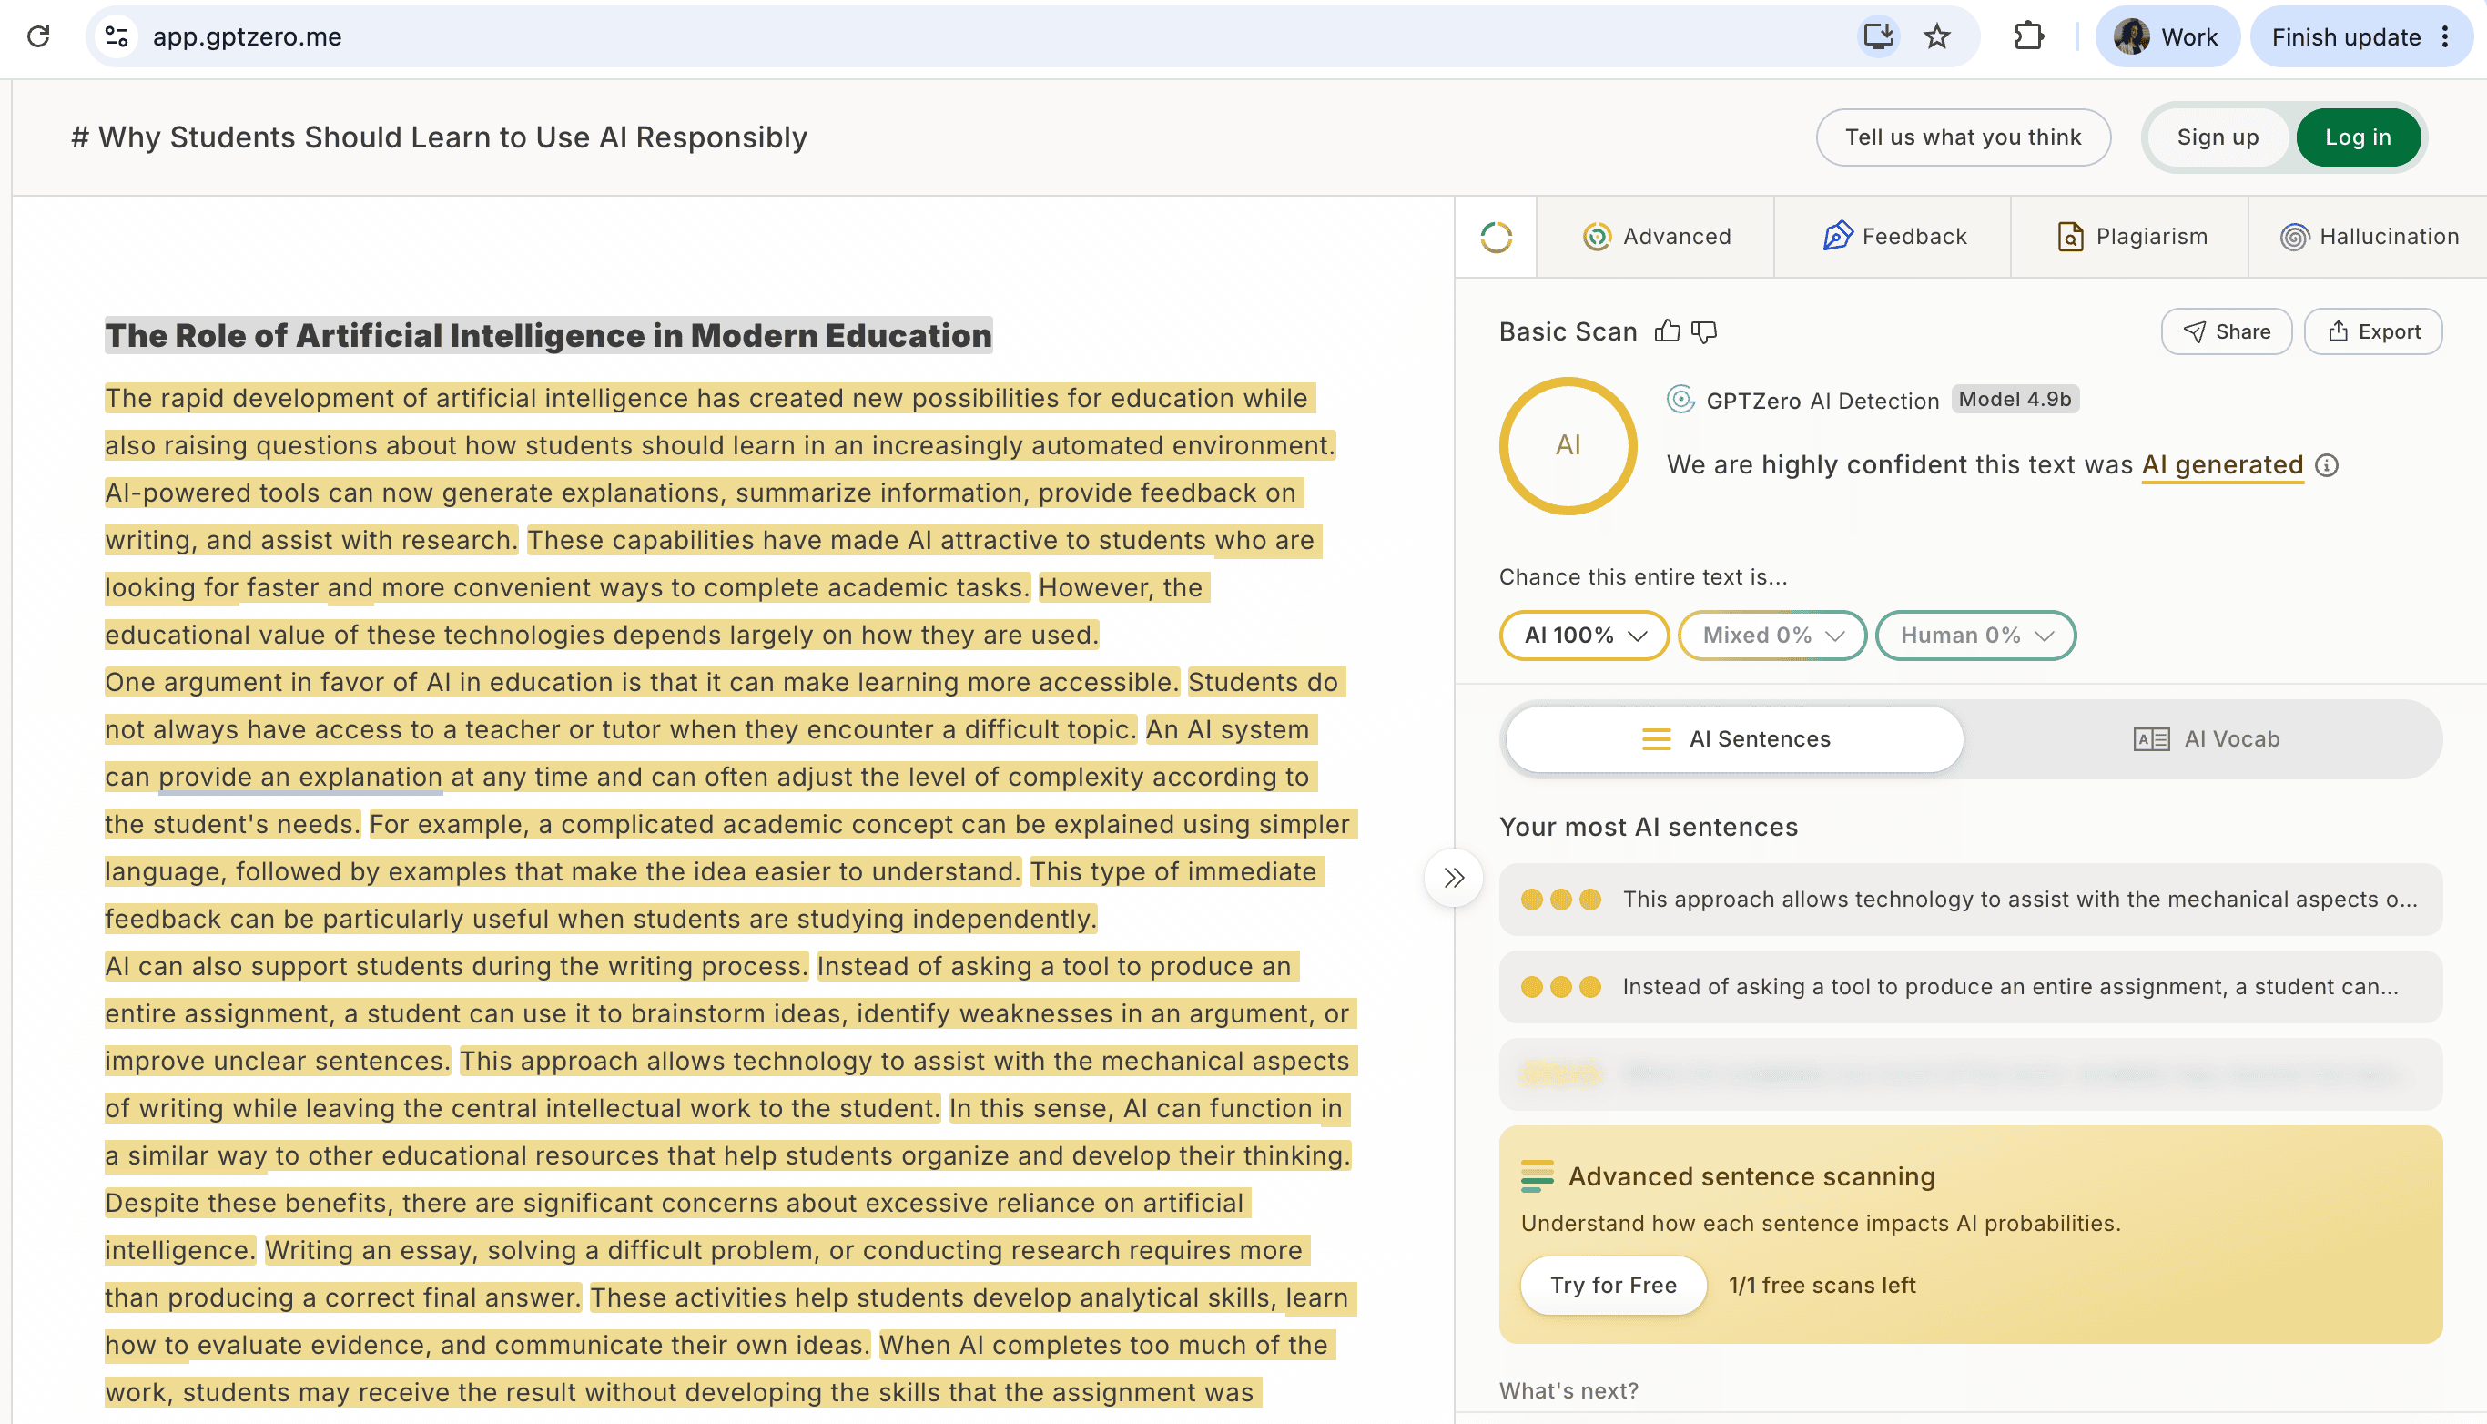The height and width of the screenshot is (1424, 2487).
Task: Click the install app icon in address bar
Action: point(1878,37)
